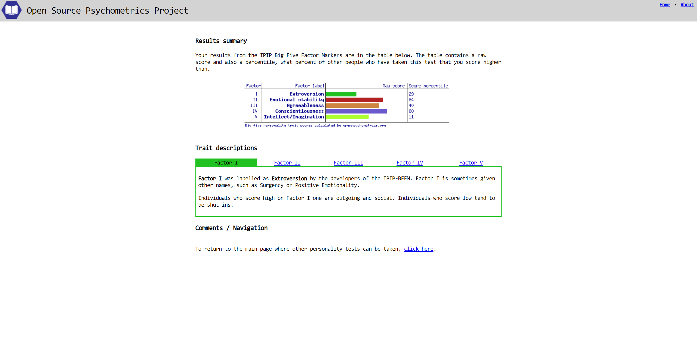
Task: Switch to the Factor IV tab
Action: (409, 163)
